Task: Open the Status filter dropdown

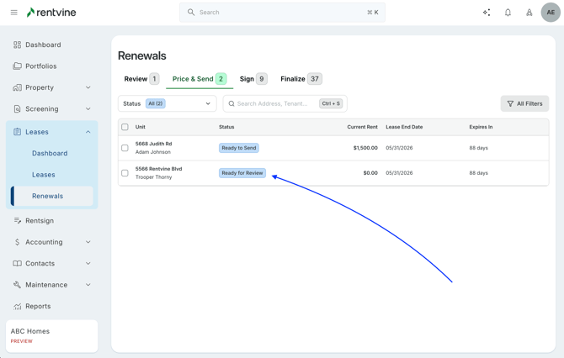Action: click(167, 104)
